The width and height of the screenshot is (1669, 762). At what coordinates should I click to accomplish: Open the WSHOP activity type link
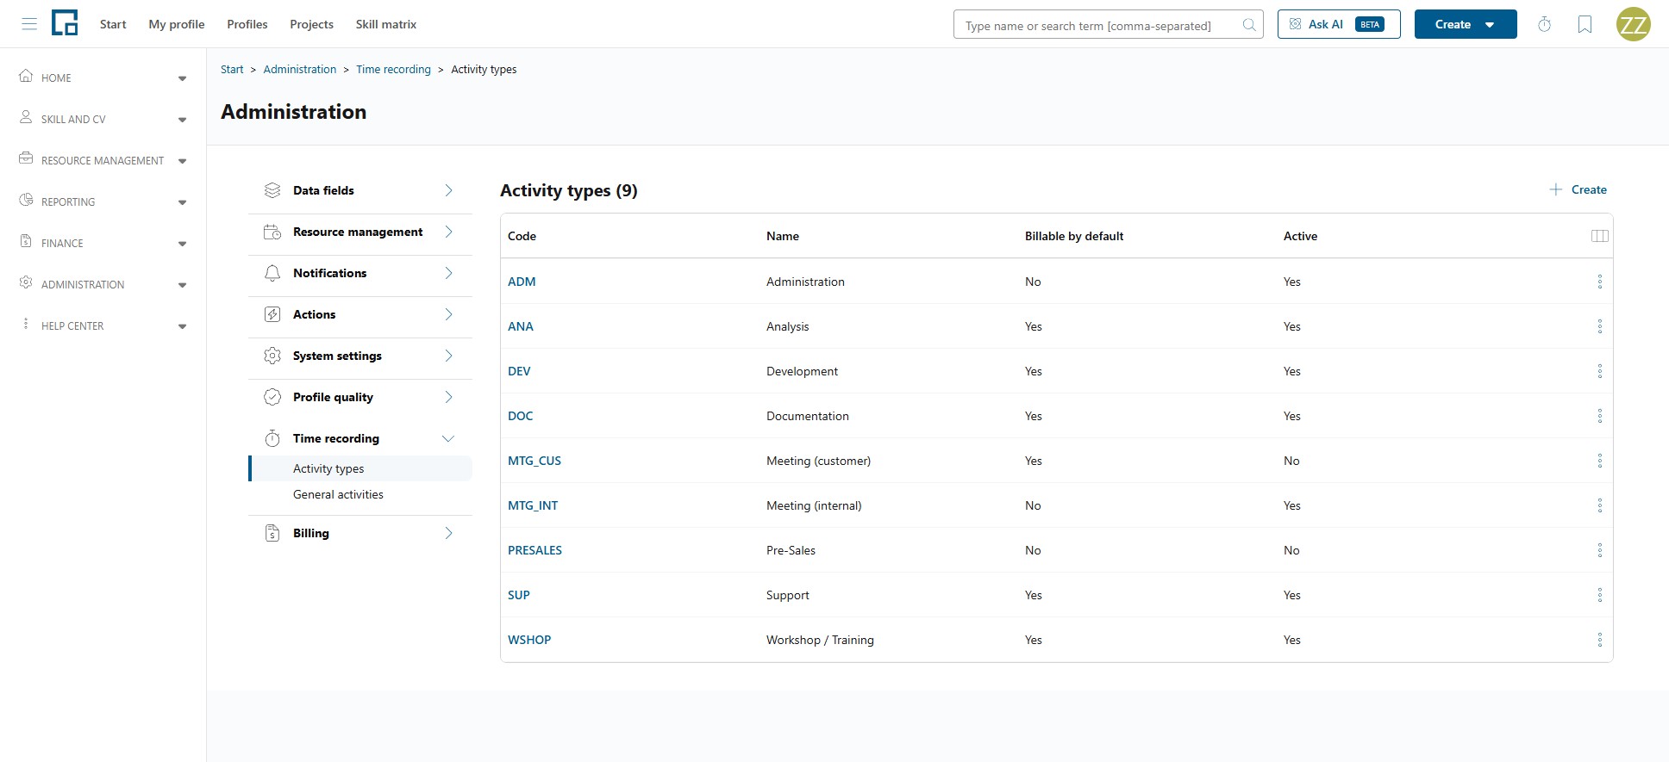tap(529, 640)
